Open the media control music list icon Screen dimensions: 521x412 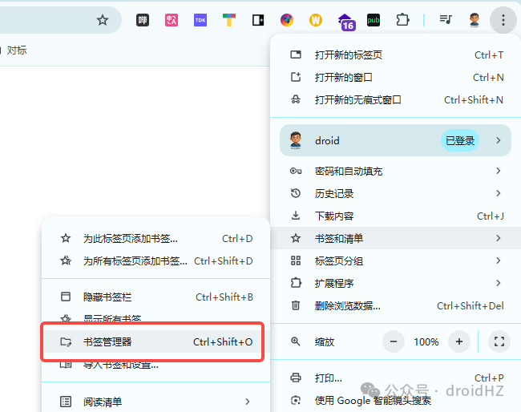[x=446, y=19]
